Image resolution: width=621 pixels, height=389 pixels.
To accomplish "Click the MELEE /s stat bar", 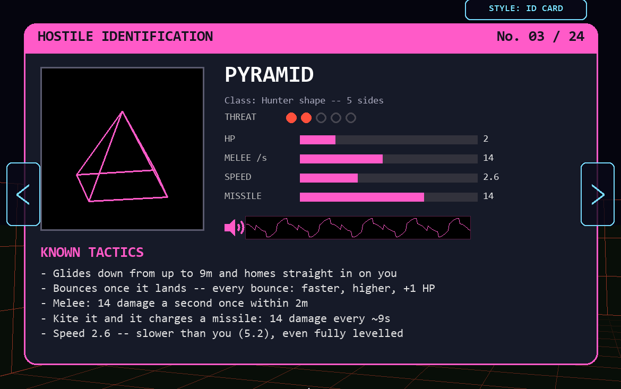I will coord(389,159).
